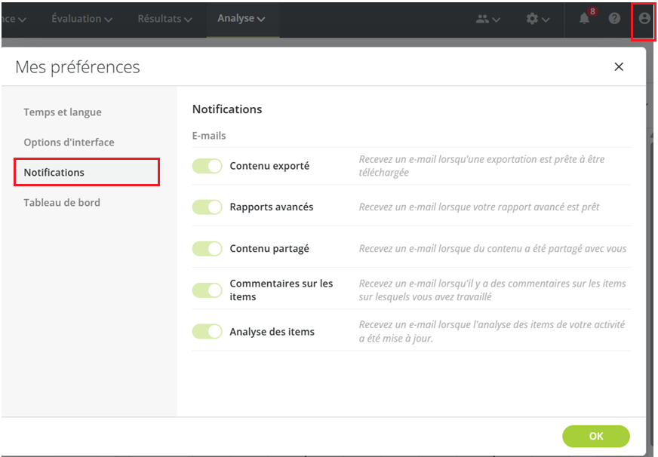Click the red 8 notification badge
The height and width of the screenshot is (457, 658).
pyautogui.click(x=592, y=11)
